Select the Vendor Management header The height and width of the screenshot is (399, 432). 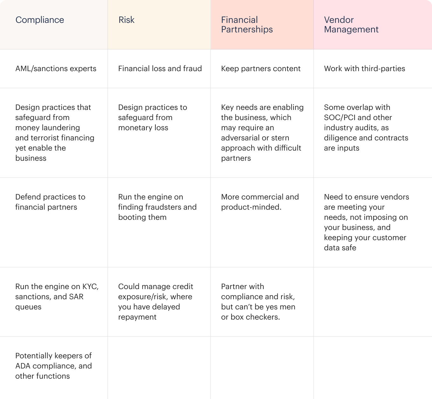351,24
